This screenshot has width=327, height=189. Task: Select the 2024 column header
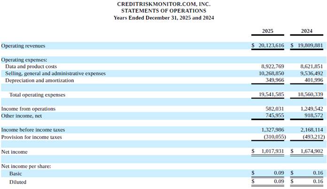pos(306,31)
